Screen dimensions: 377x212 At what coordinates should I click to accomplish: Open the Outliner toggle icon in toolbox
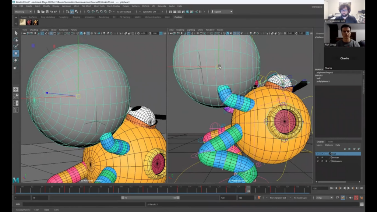coord(16,110)
